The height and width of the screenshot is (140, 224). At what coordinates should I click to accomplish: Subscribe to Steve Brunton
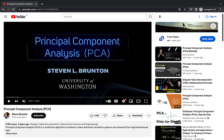tap(38, 116)
